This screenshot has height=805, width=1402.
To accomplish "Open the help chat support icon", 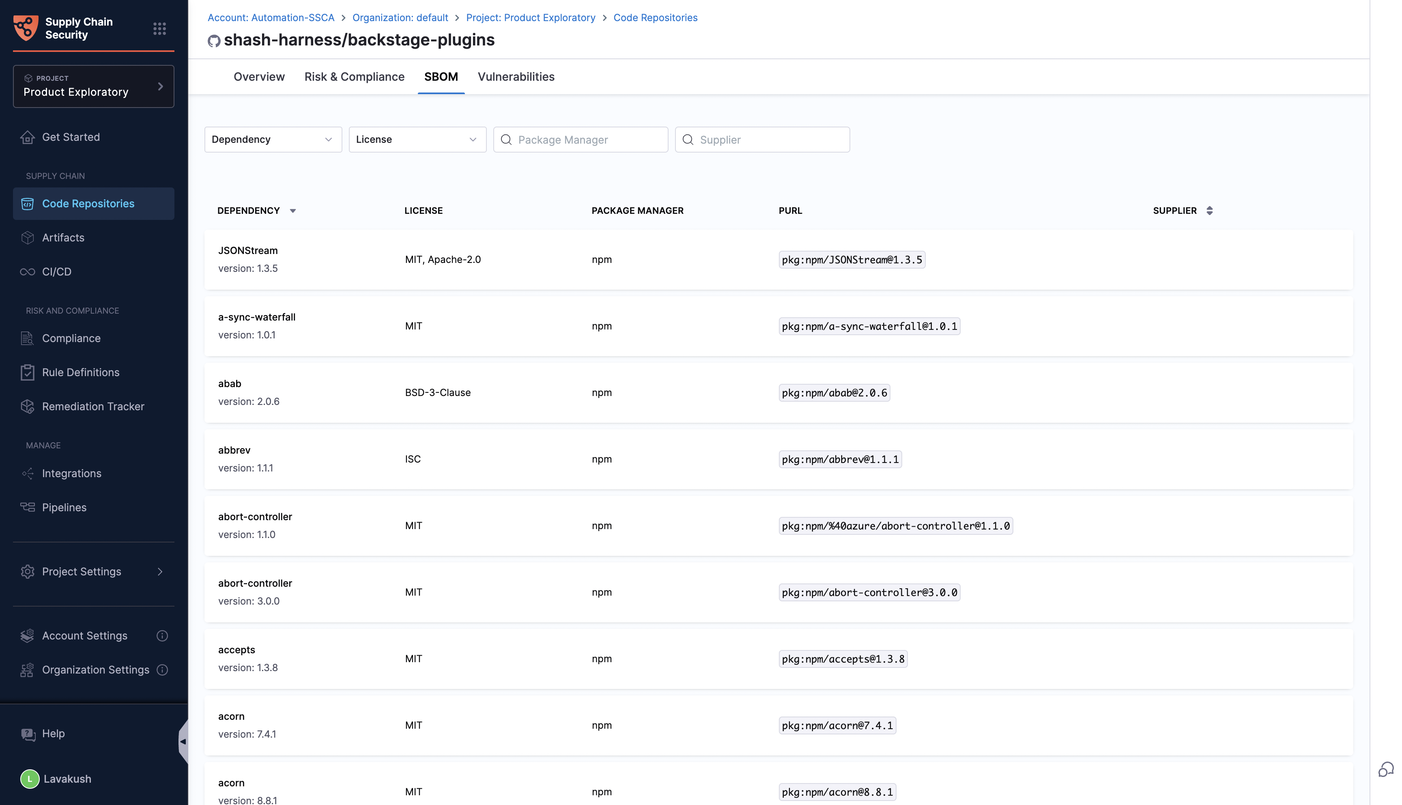I will click(x=1385, y=769).
